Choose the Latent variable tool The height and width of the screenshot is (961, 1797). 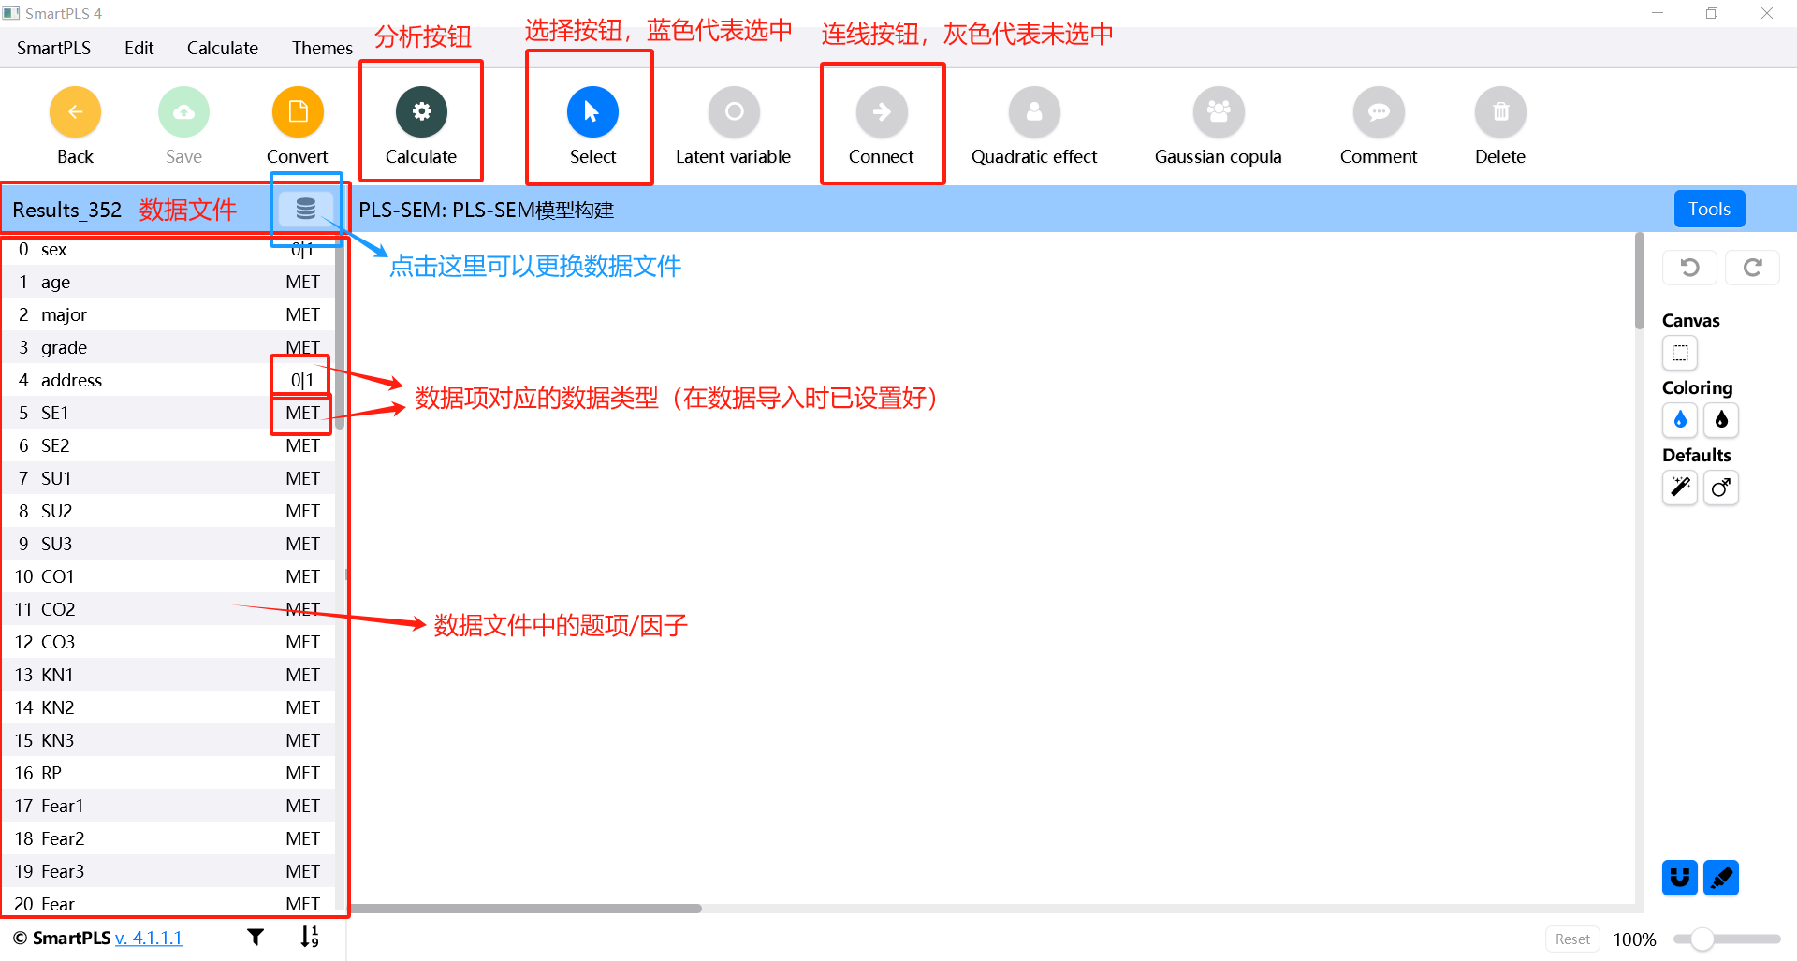(734, 112)
